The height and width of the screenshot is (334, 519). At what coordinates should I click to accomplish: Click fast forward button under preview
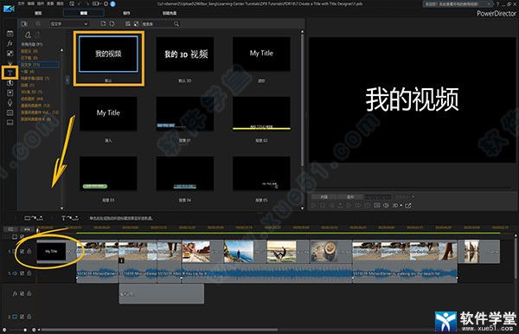click(x=358, y=206)
